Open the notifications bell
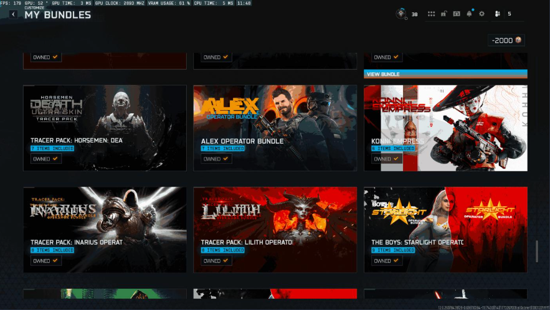 click(469, 14)
